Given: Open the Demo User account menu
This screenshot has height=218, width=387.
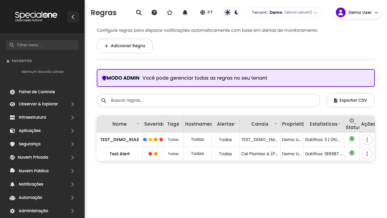Looking at the screenshot, I should [357, 12].
